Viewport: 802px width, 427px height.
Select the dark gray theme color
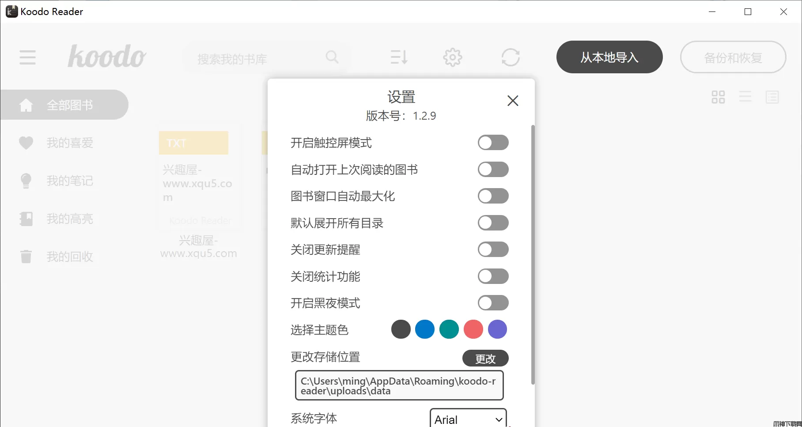point(401,329)
